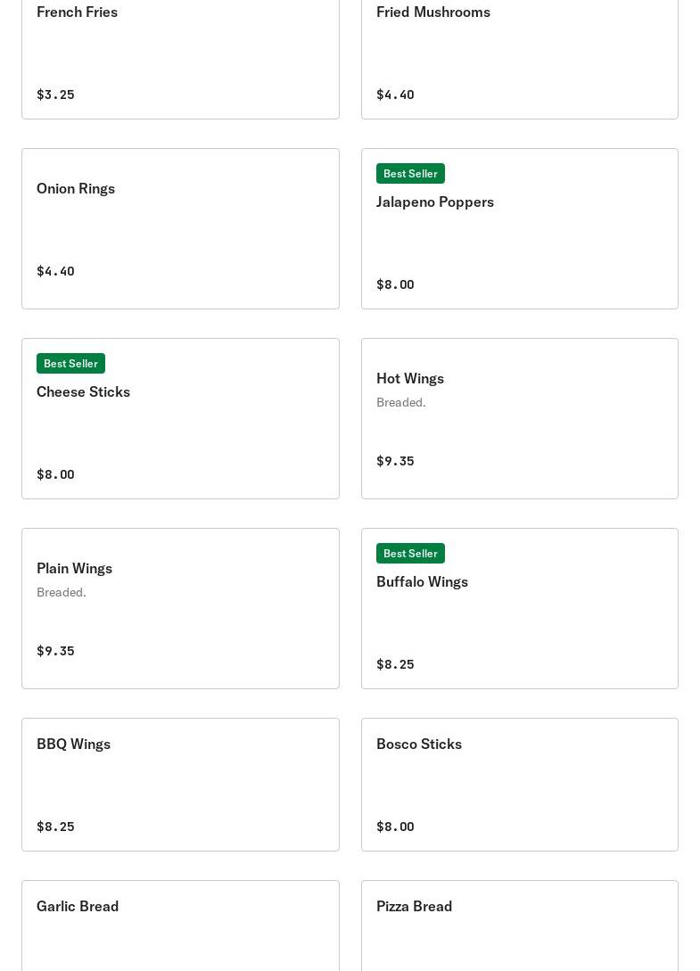Click Best Seller badge on Buffalo Wings
This screenshot has height=971, width=700.
(x=410, y=554)
